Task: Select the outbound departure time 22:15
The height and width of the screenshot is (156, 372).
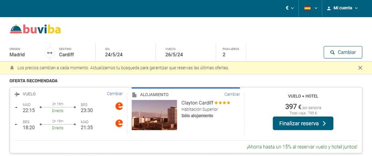Action: (29, 111)
